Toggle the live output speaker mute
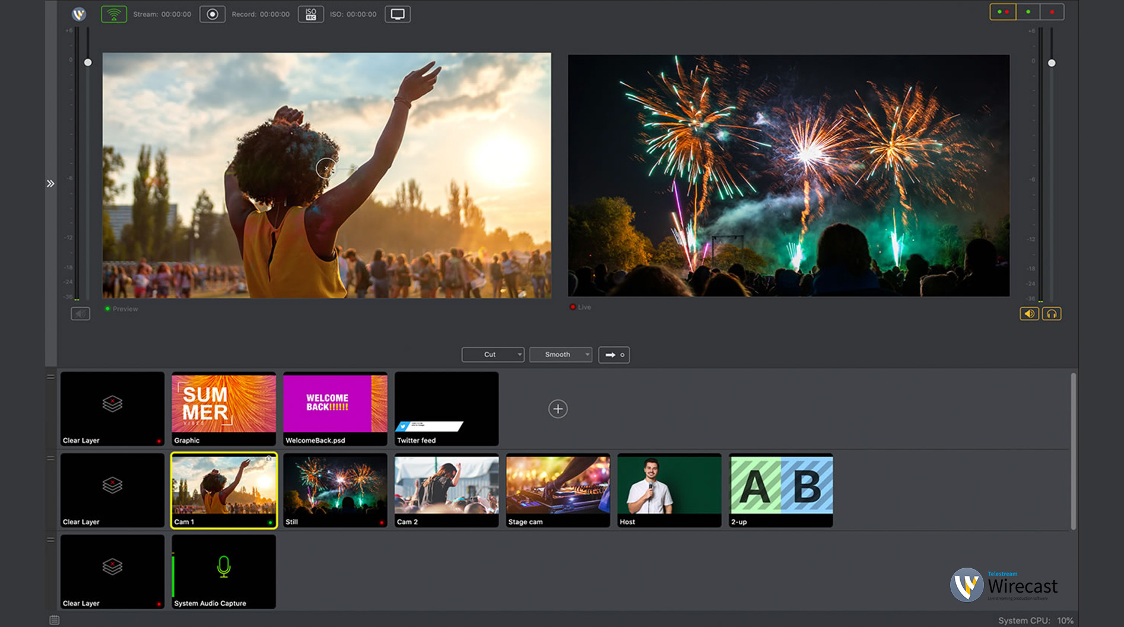This screenshot has height=627, width=1124. coord(1029,314)
